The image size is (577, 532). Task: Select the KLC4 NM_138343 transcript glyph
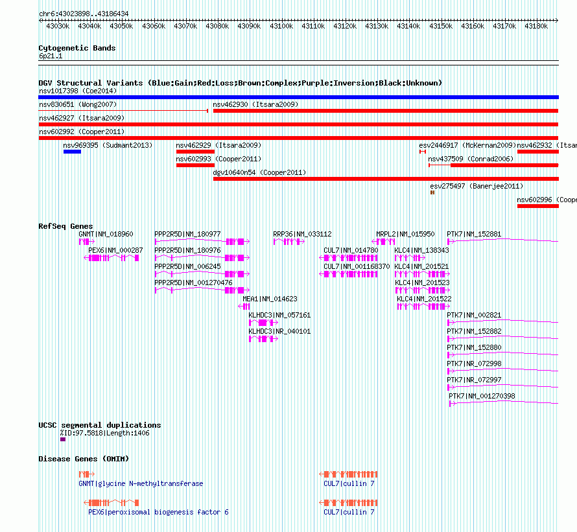(x=410, y=258)
